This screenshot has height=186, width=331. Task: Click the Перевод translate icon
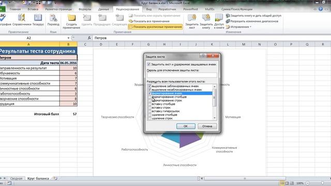tap(53, 20)
